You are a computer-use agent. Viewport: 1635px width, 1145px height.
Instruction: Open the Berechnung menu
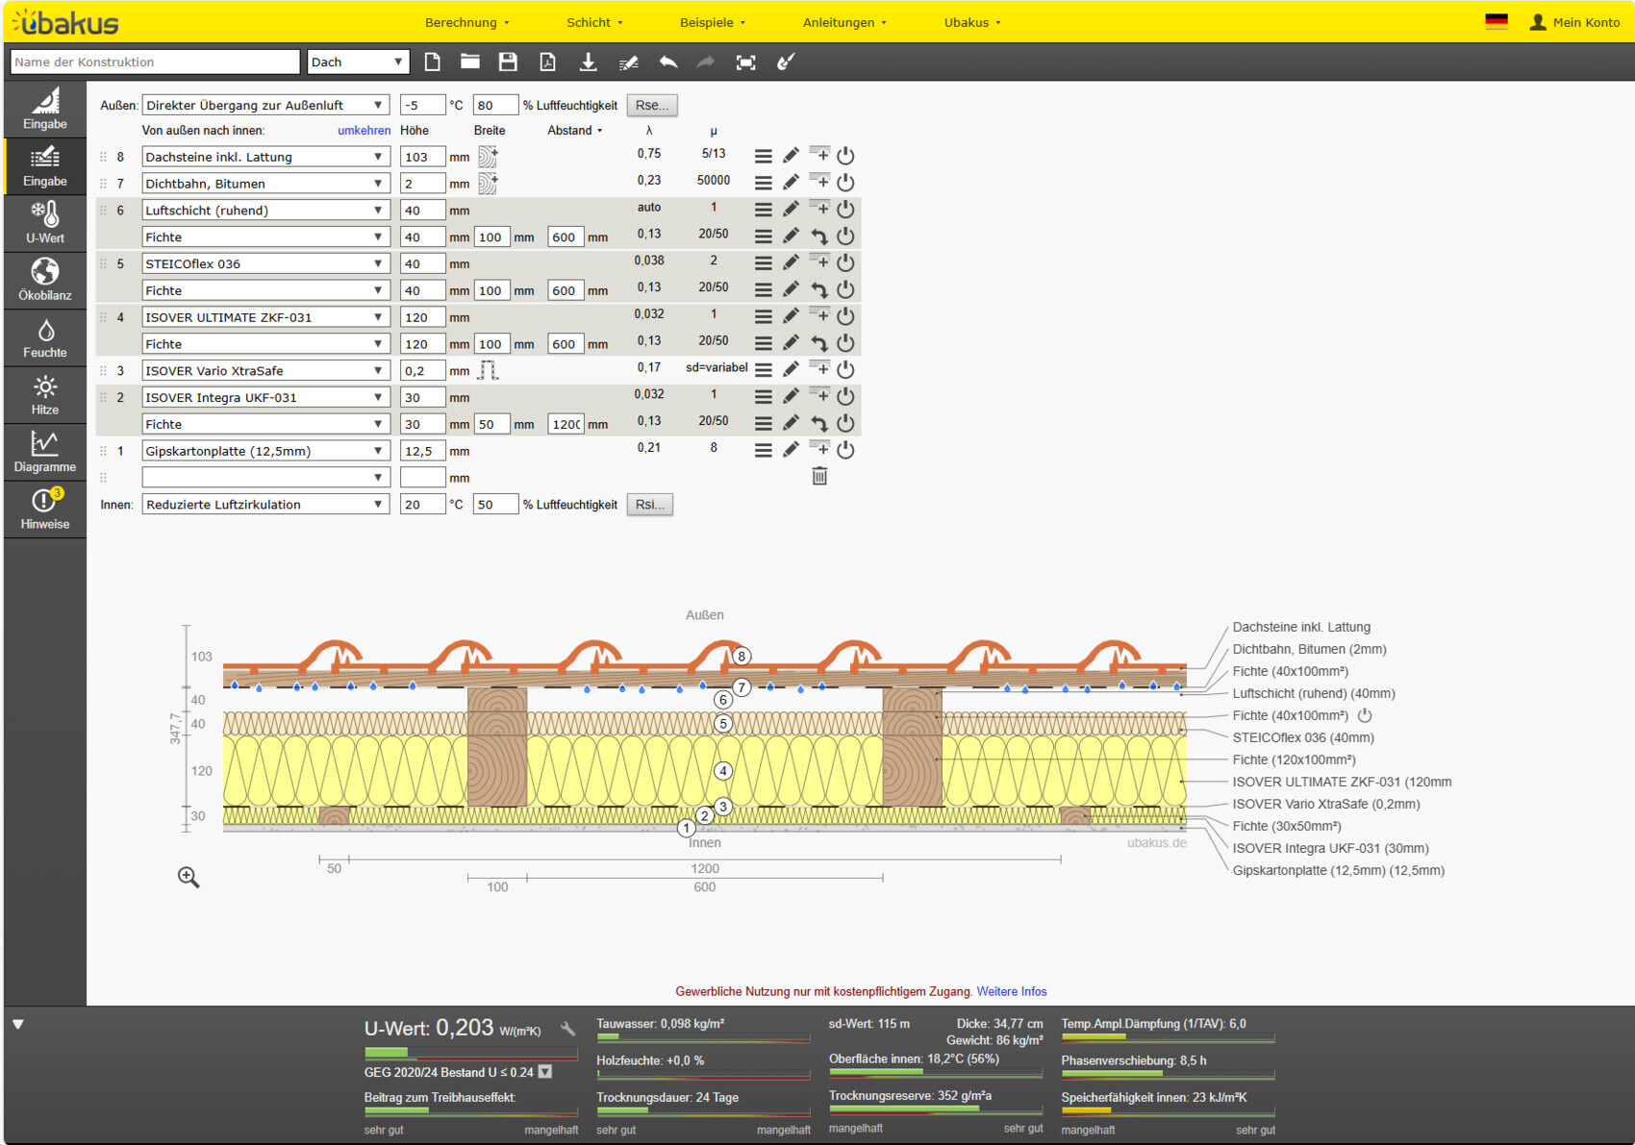[467, 22]
